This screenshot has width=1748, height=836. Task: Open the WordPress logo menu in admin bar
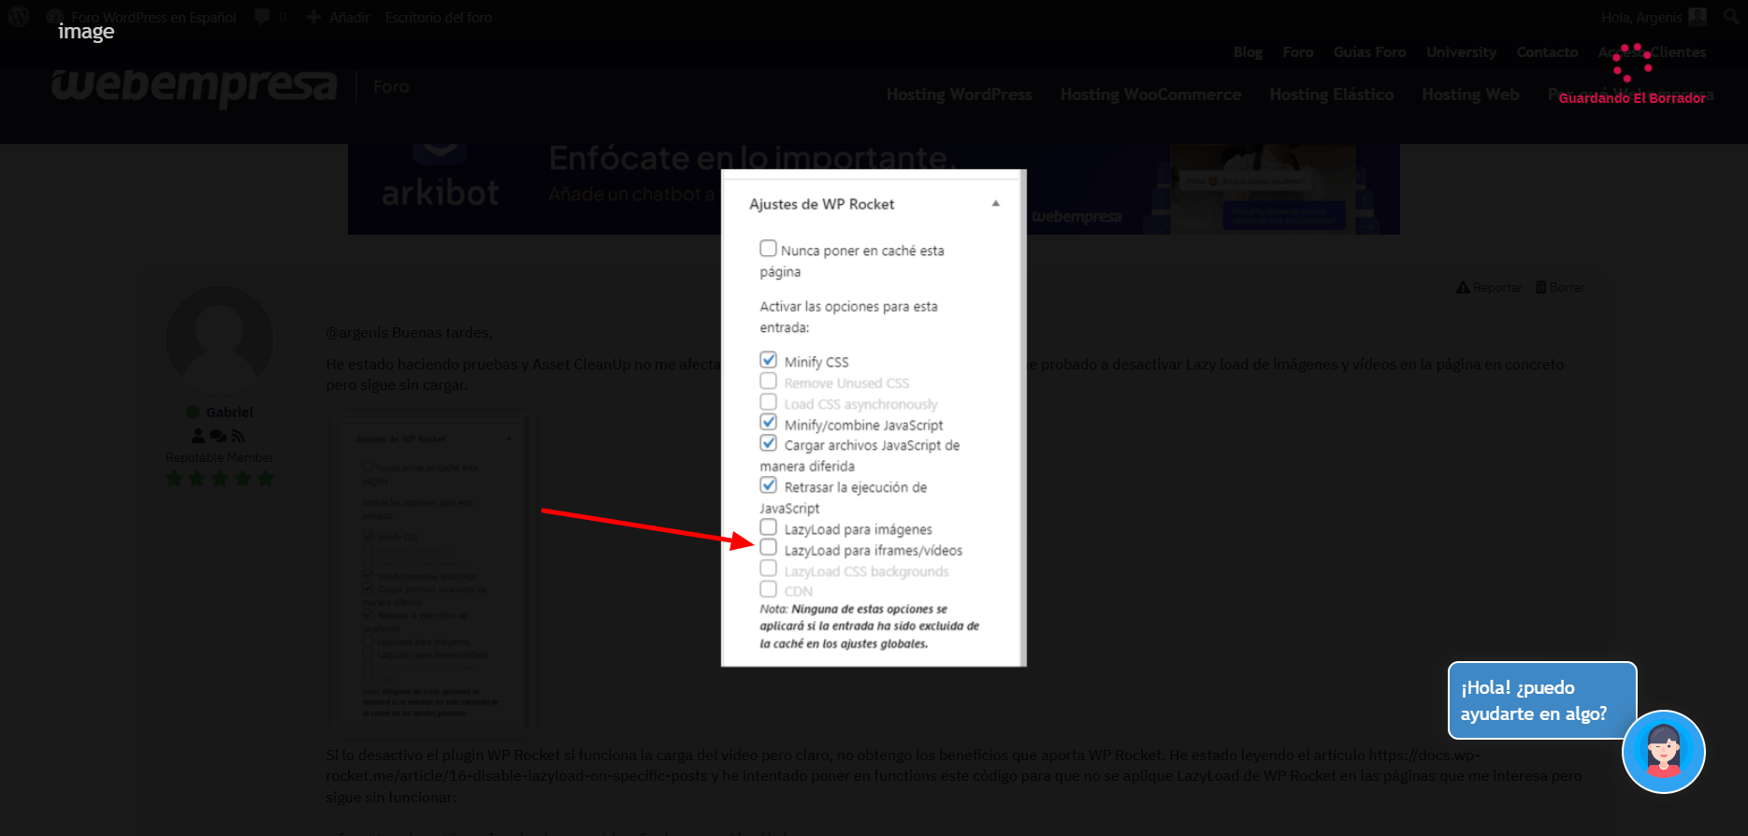[x=19, y=17]
